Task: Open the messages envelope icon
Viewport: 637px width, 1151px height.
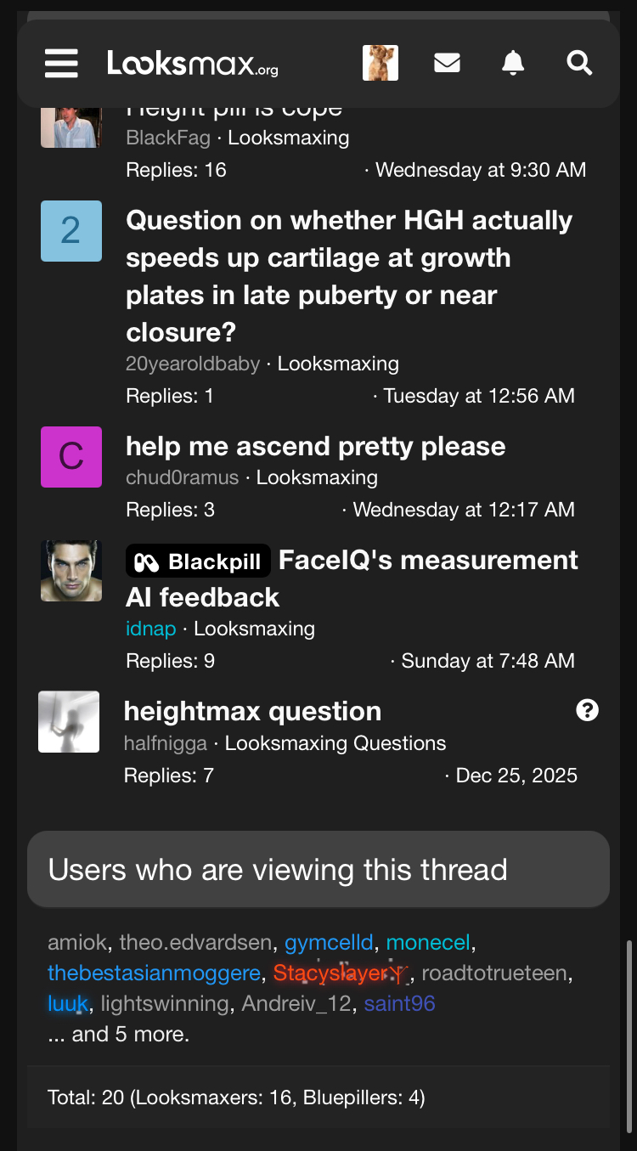Action: point(447,63)
